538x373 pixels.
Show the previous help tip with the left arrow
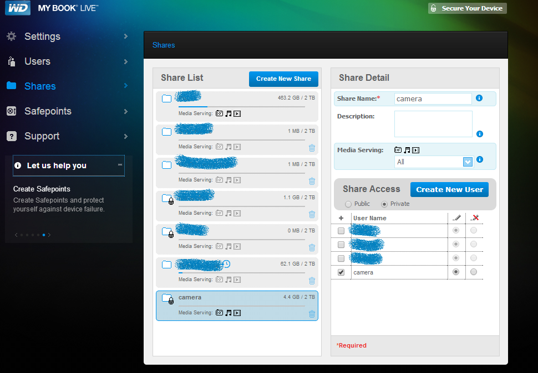point(16,235)
